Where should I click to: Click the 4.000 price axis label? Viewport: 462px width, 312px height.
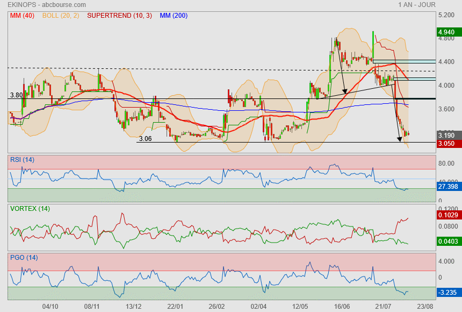coord(446,86)
